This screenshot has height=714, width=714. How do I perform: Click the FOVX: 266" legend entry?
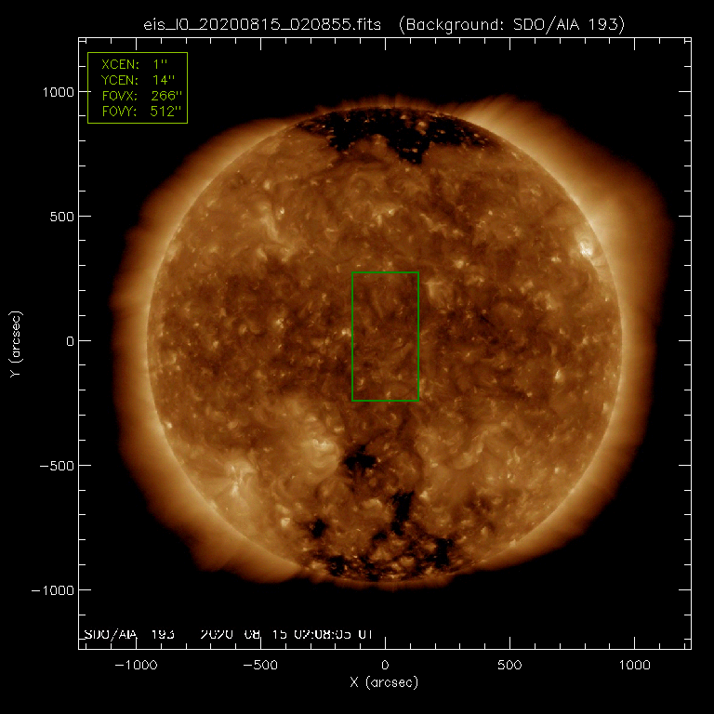pyautogui.click(x=138, y=96)
